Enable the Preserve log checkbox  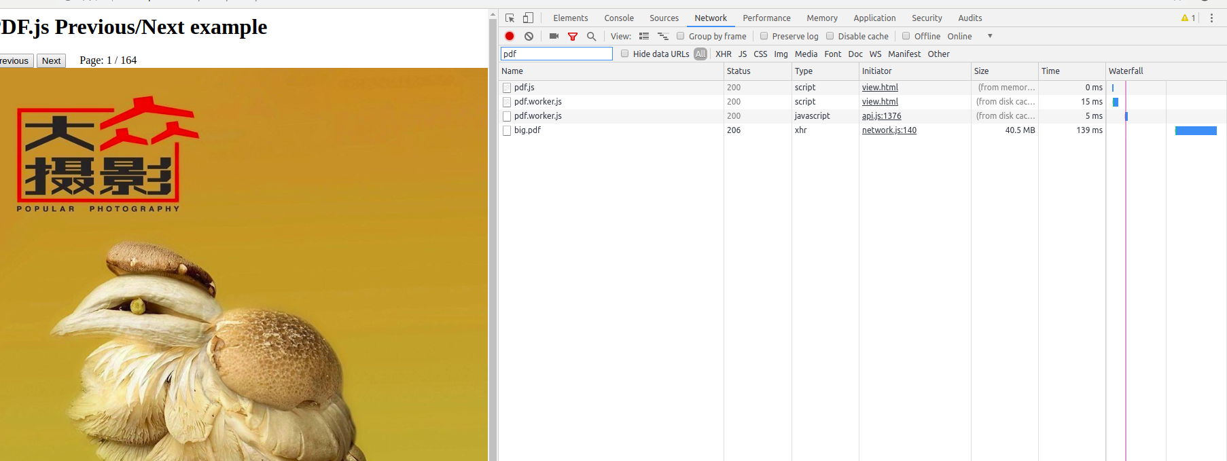click(764, 36)
